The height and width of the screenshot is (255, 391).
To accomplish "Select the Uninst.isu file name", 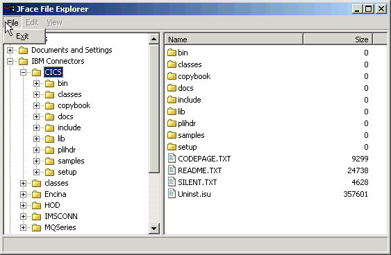I will pos(194,194).
